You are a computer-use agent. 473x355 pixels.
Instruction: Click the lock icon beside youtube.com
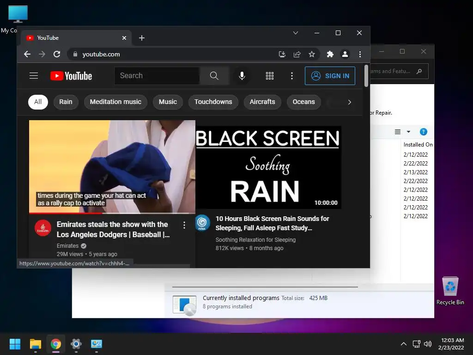pos(75,54)
